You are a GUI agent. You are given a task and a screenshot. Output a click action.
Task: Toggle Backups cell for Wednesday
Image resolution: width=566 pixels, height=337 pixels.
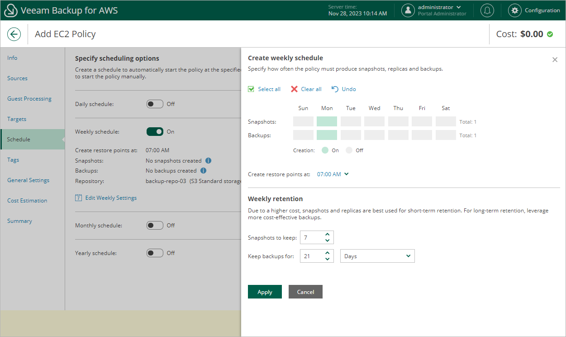(374, 135)
